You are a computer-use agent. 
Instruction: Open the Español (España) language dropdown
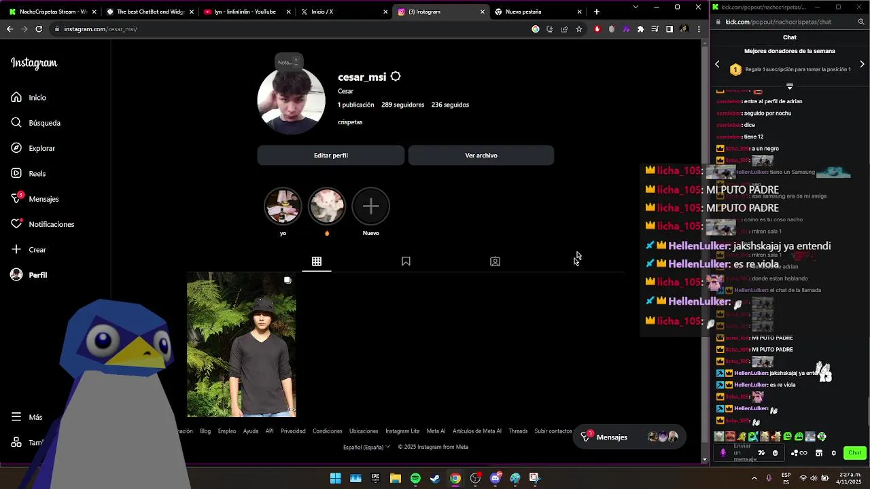tap(366, 447)
